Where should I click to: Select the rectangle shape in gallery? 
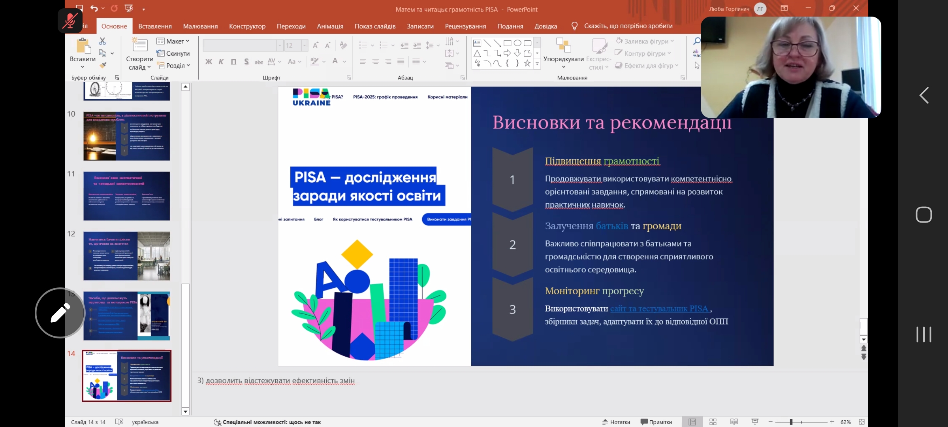[507, 43]
